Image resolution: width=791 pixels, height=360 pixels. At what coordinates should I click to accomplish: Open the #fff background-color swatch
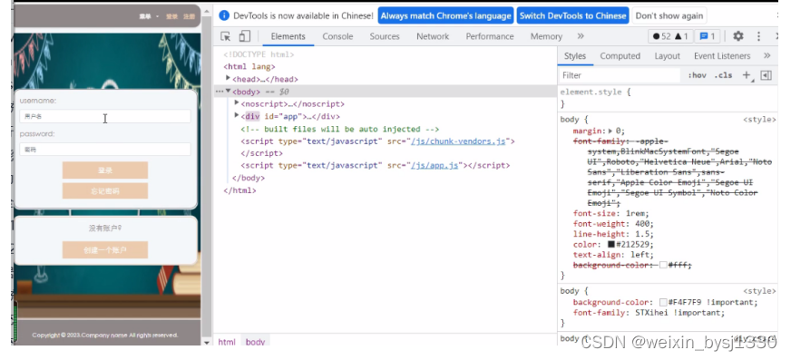(663, 265)
